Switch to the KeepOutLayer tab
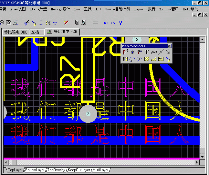 (x=79, y=170)
